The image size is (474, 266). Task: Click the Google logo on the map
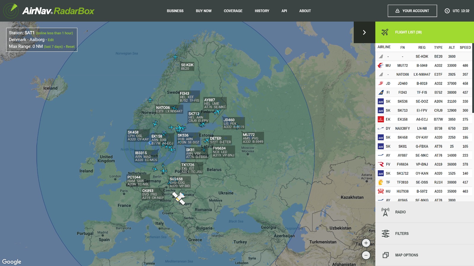12,262
